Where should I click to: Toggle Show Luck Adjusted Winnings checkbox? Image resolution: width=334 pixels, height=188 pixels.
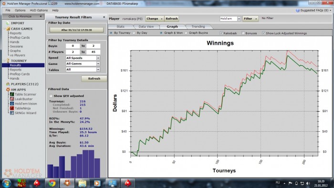click(x=263, y=33)
